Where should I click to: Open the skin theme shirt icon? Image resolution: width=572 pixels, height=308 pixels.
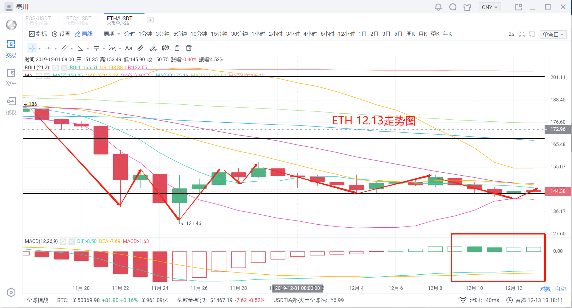coord(467,7)
